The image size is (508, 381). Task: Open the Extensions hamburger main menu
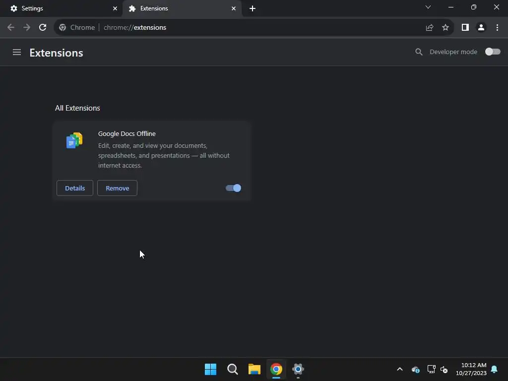tap(17, 52)
